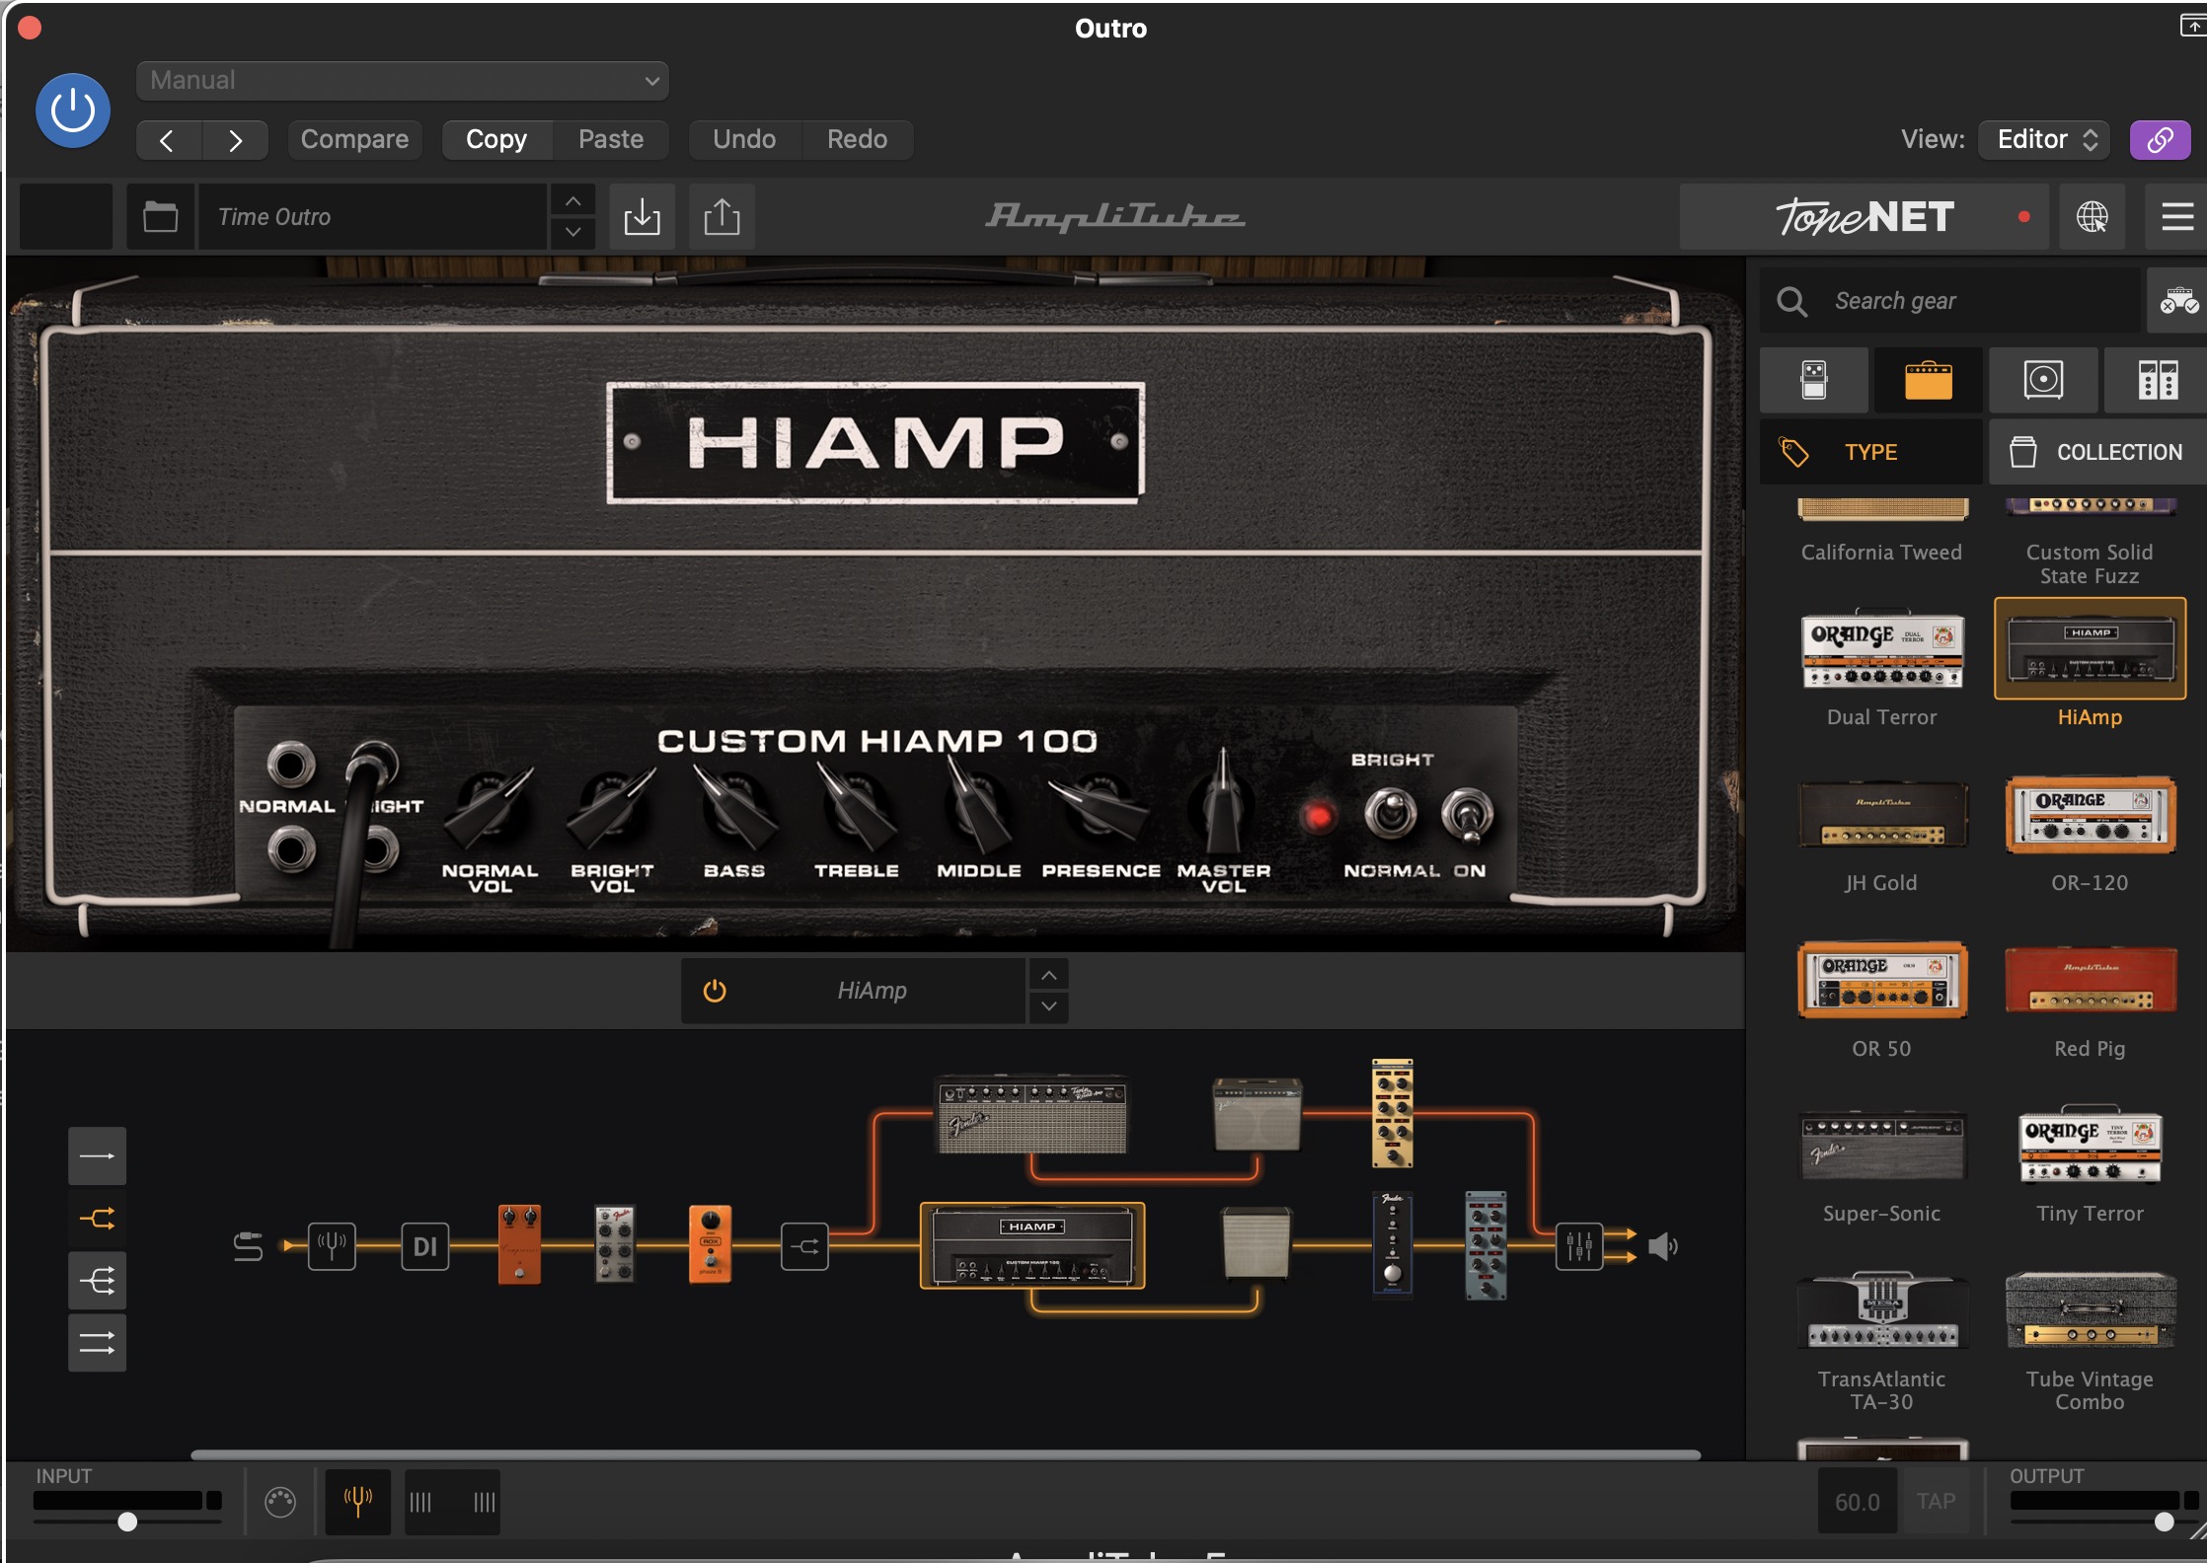Open the View Editor dropdown

(x=2044, y=139)
